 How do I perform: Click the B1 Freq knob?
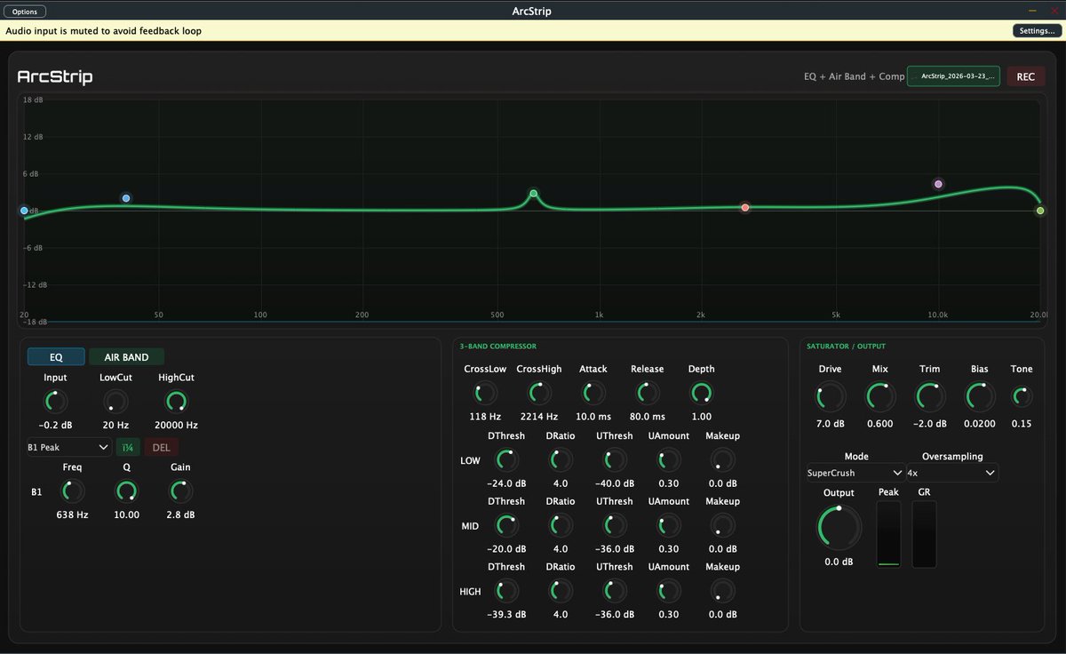click(x=72, y=490)
